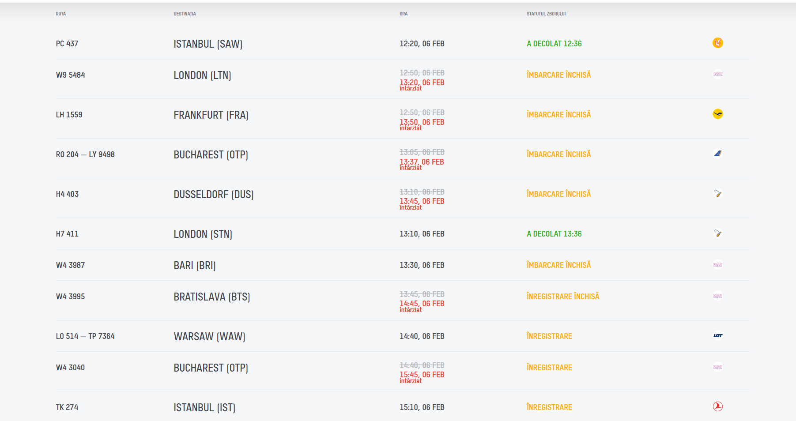Viewport: 796px width, 421px height.
Task: Click the LOT logo on the Warsaw row
Action: coord(717,335)
